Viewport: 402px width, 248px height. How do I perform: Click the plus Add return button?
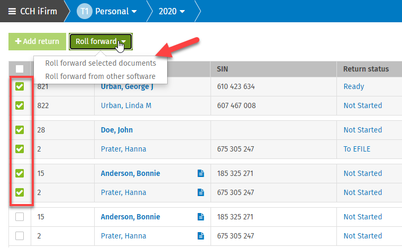(x=37, y=41)
